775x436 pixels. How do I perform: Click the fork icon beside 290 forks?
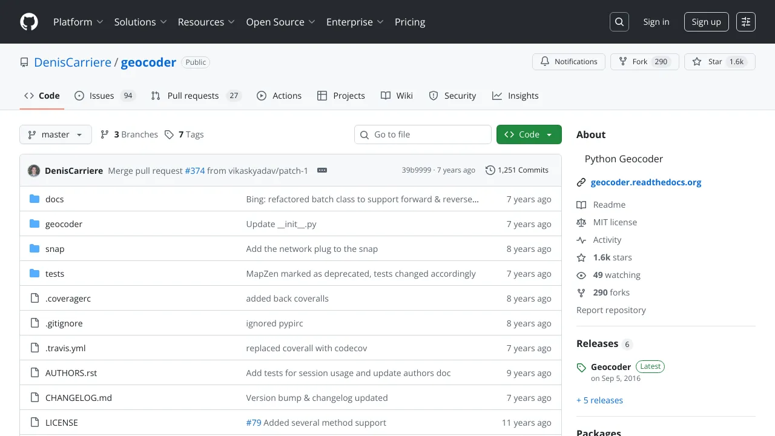(x=581, y=292)
